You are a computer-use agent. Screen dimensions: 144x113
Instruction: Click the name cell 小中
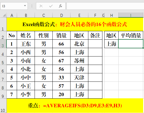pyautogui.click(x=26, y=77)
